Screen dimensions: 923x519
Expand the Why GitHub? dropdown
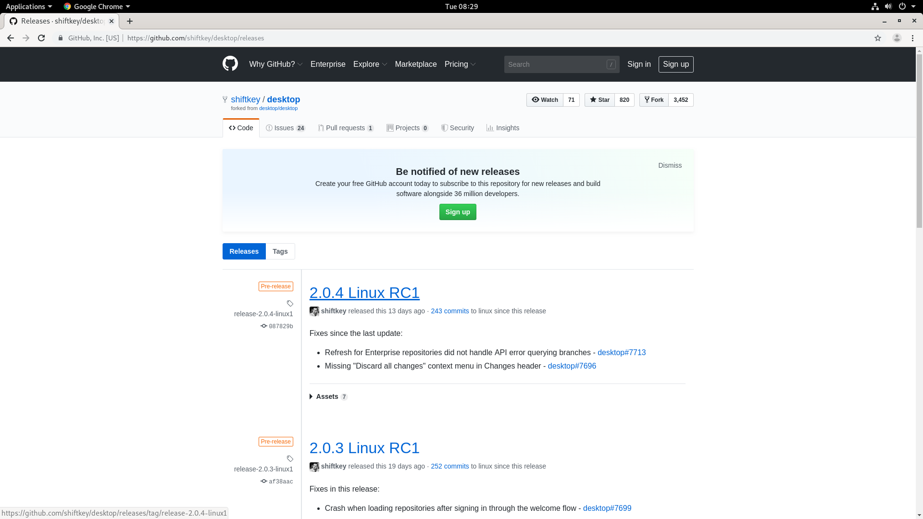pyautogui.click(x=275, y=64)
